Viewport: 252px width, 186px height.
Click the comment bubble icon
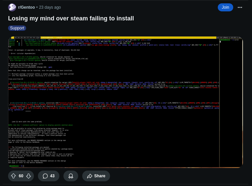(45, 176)
